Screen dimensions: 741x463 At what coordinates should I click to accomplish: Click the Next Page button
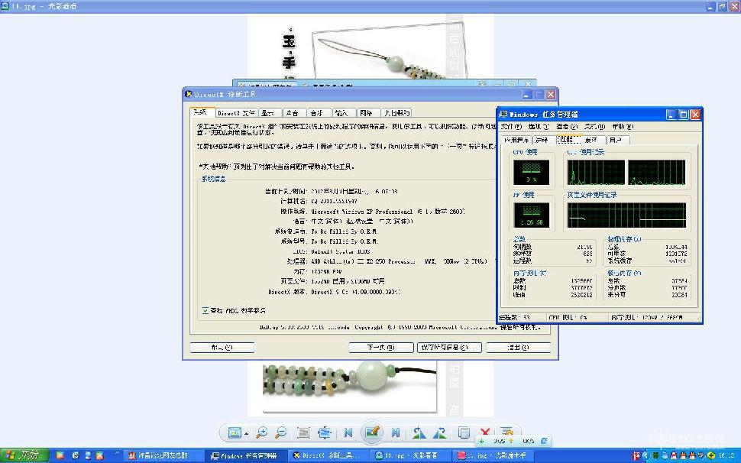[381, 347]
